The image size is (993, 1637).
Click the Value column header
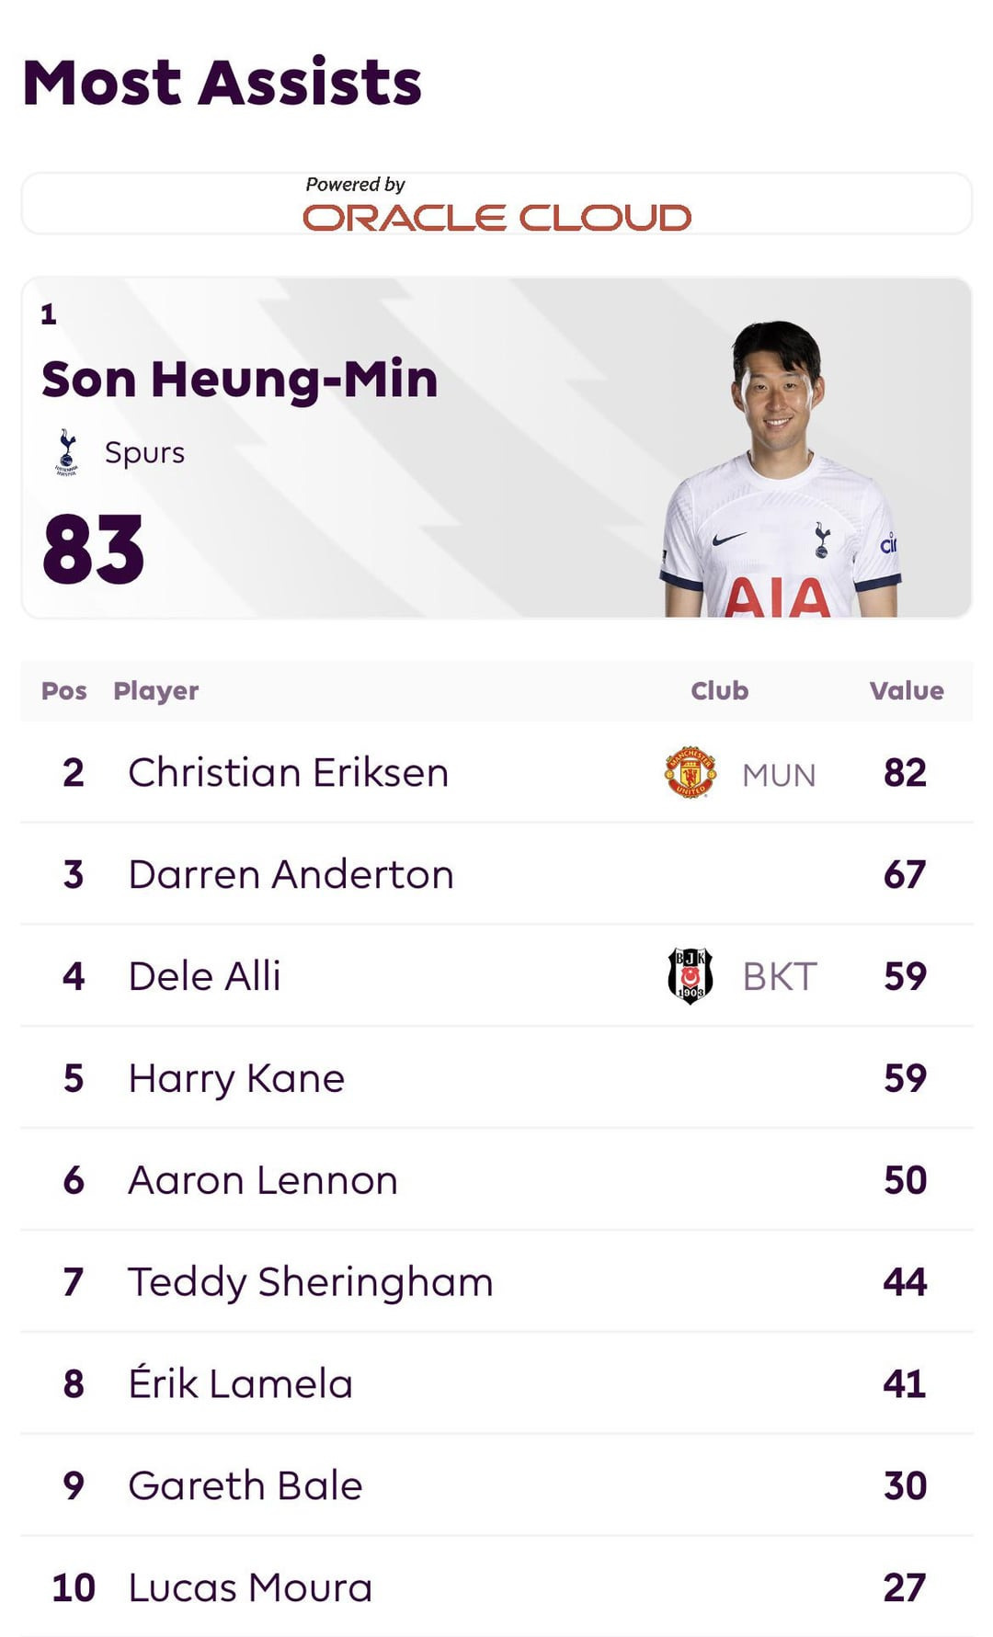click(x=906, y=691)
